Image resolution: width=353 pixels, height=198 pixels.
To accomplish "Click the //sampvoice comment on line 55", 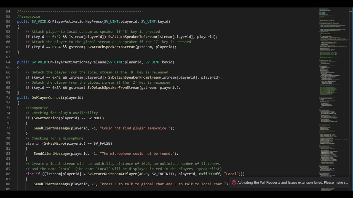I will [x=28, y=16].
